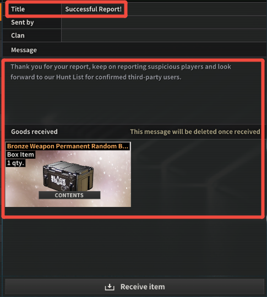267x297 pixels.
Task: Click the Goods received heading
Action: tap(34, 132)
